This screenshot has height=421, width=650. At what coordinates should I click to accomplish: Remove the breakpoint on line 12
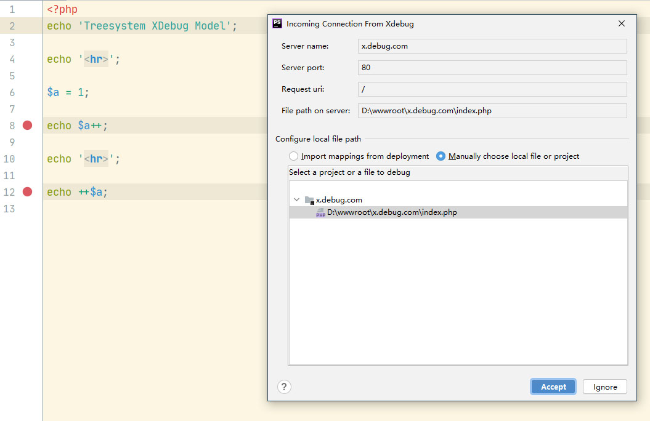[27, 192]
